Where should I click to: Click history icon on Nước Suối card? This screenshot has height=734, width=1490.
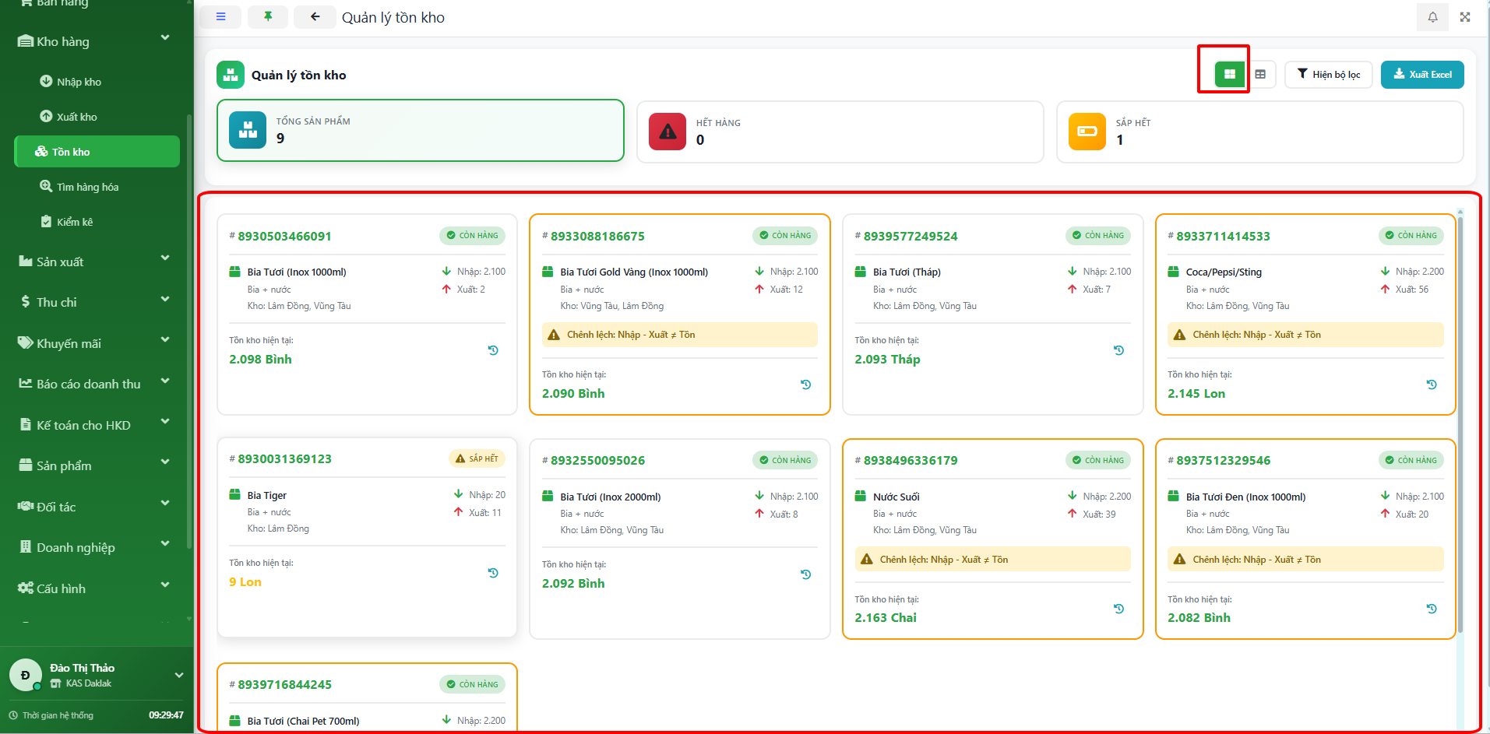1118,609
